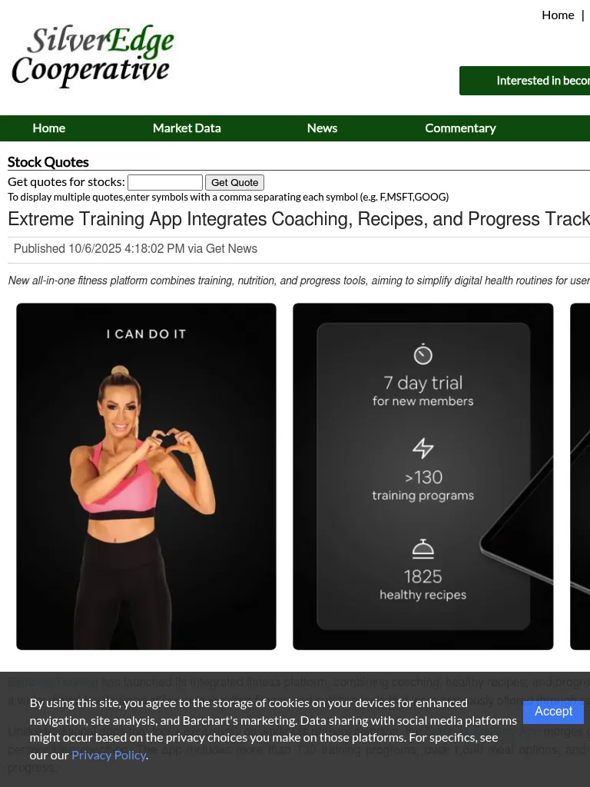Open the Home tab in green navigation bar
The width and height of the screenshot is (590, 787).
coord(48,128)
